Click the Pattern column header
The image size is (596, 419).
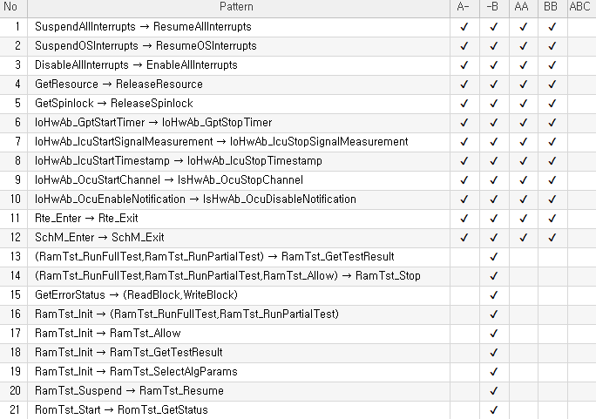pyautogui.click(x=237, y=7)
